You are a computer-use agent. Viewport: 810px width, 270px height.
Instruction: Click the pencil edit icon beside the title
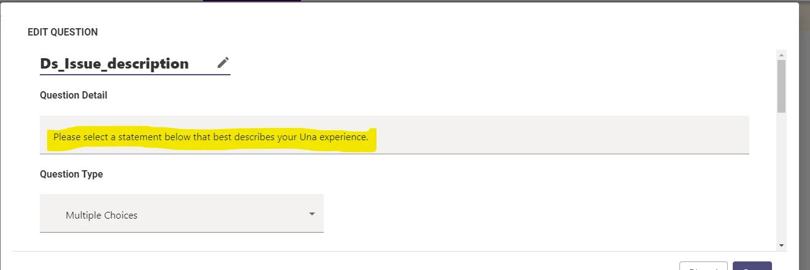click(223, 62)
